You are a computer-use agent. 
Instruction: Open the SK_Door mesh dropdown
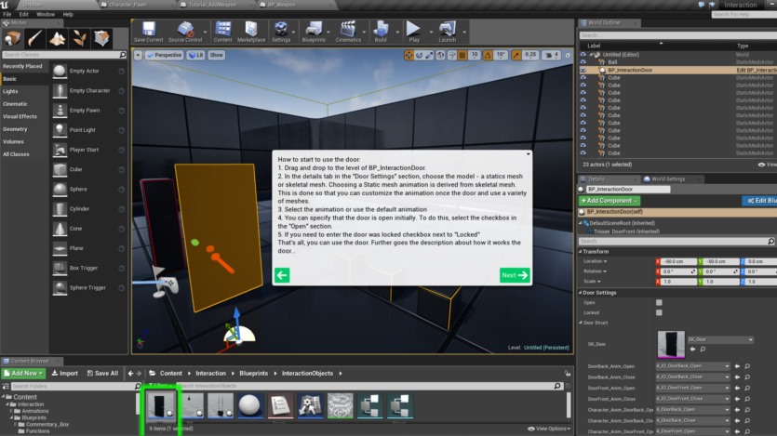click(x=720, y=339)
